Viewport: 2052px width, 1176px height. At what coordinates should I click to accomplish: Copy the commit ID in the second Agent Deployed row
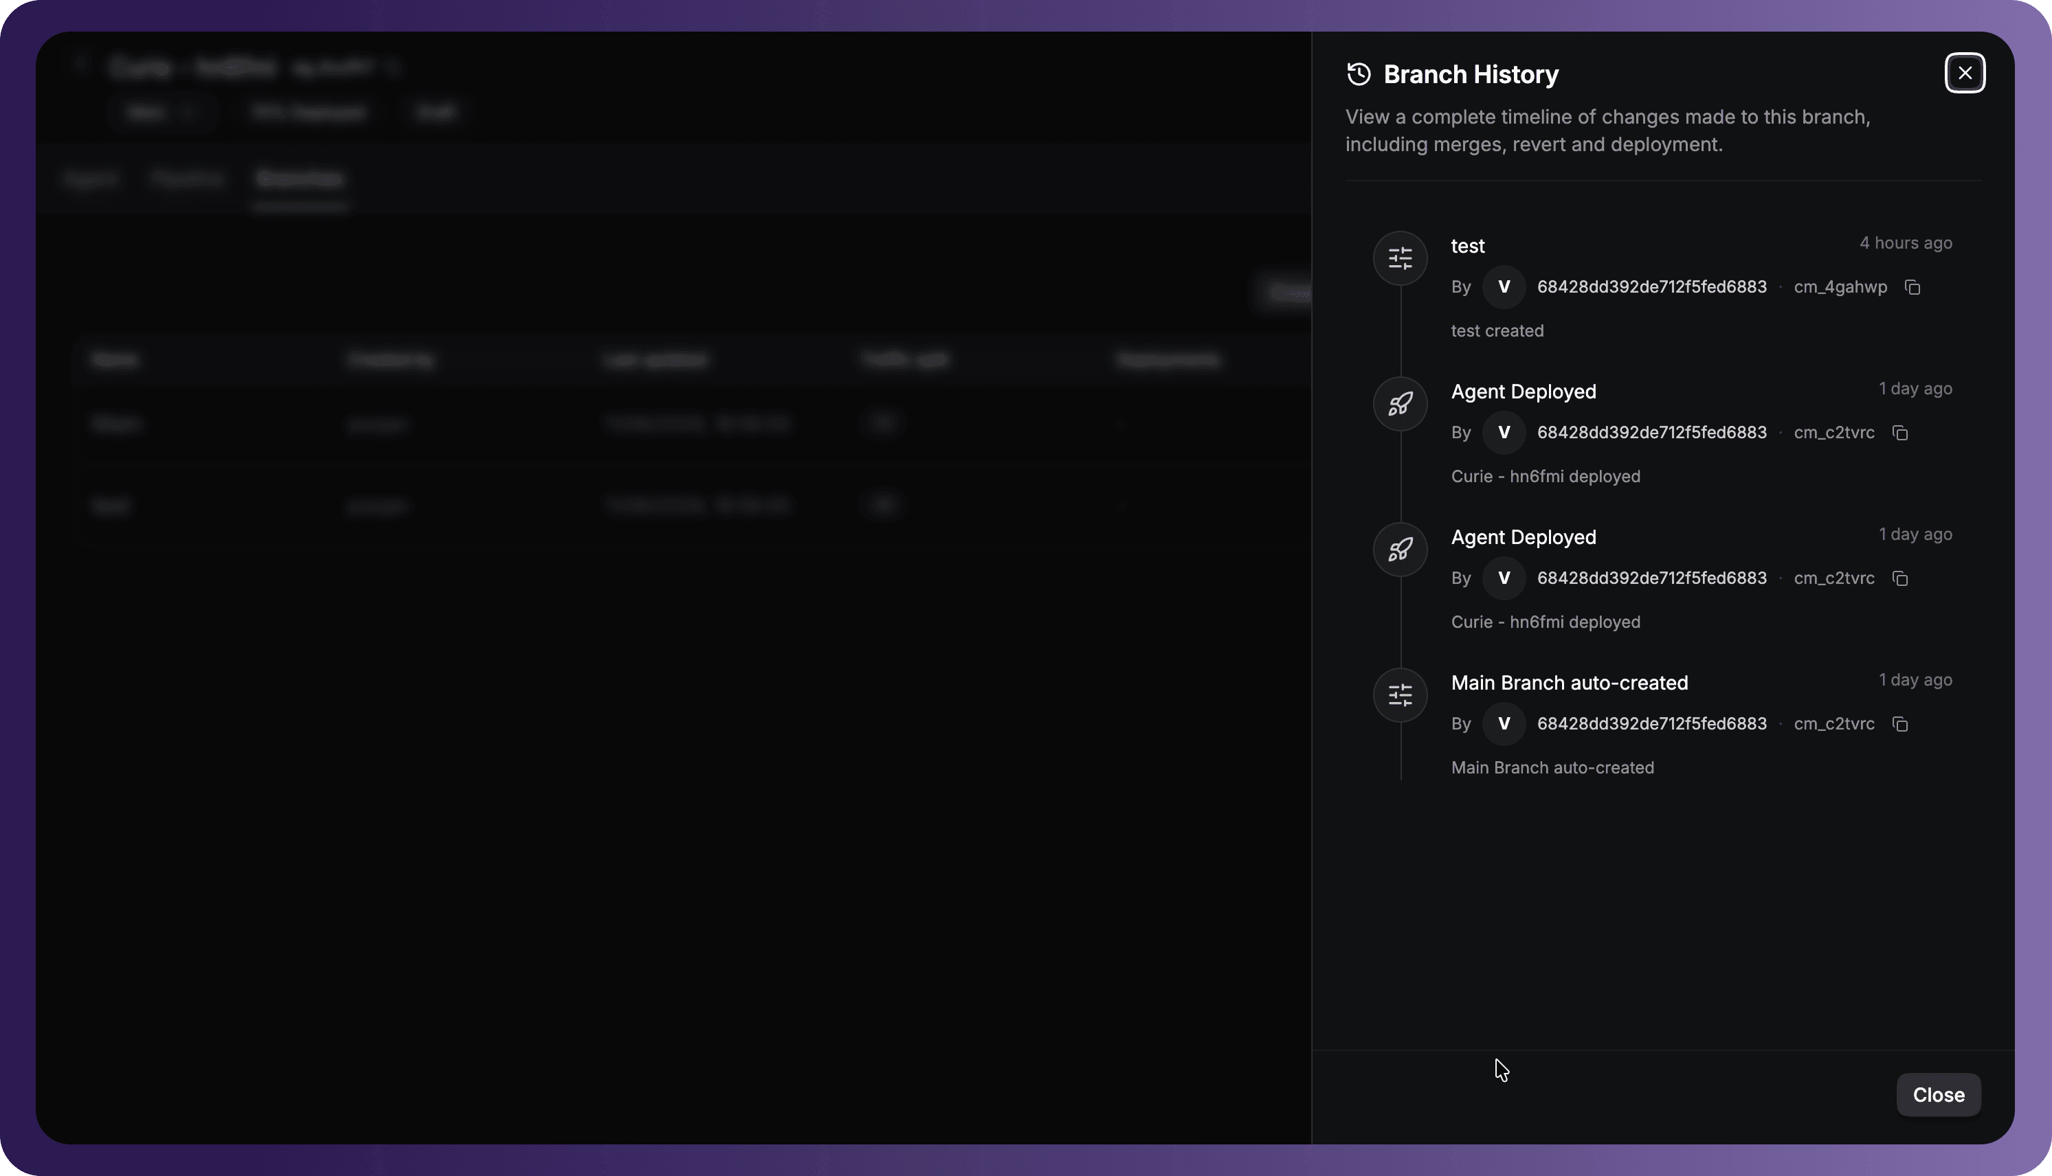(x=1900, y=578)
